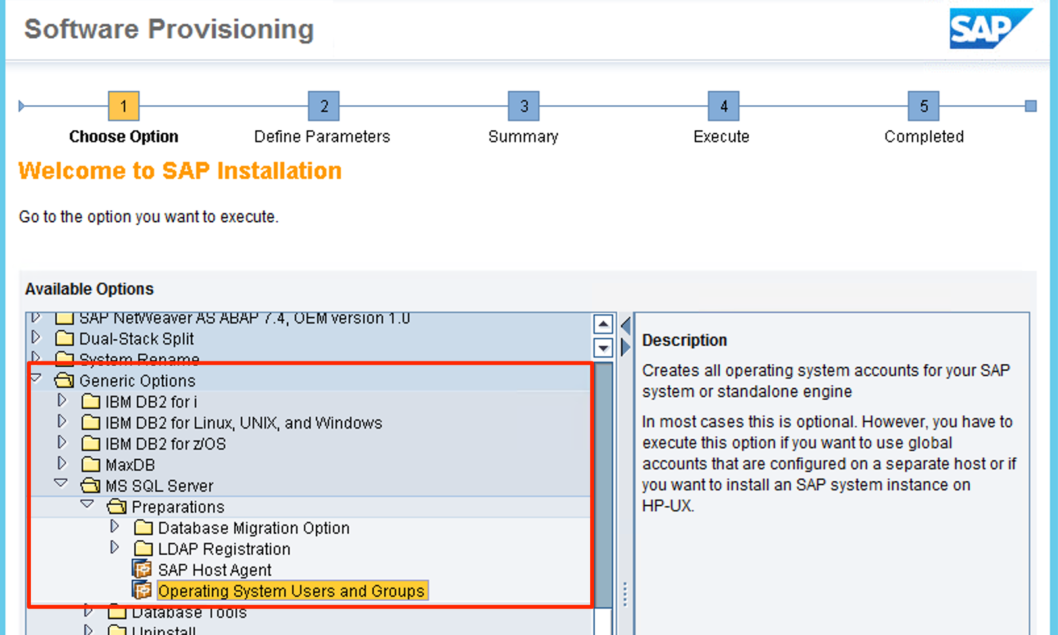Collapse the MS SQL Server node
The image size is (1058, 635).
tap(62, 484)
